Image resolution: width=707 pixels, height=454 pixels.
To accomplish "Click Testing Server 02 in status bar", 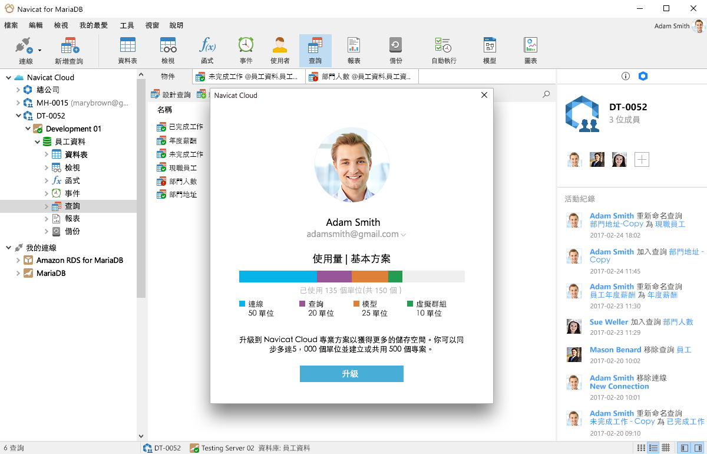I will click(222, 448).
